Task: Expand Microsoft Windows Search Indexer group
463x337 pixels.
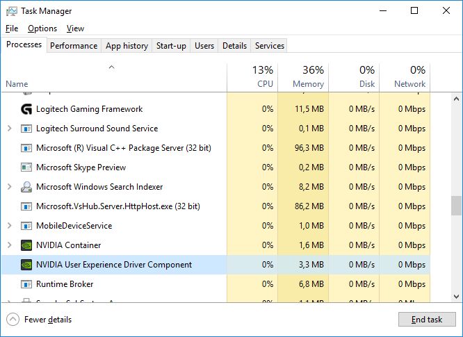Action: [x=10, y=187]
